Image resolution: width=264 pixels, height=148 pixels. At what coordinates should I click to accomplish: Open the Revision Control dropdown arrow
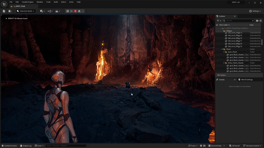click(260, 146)
